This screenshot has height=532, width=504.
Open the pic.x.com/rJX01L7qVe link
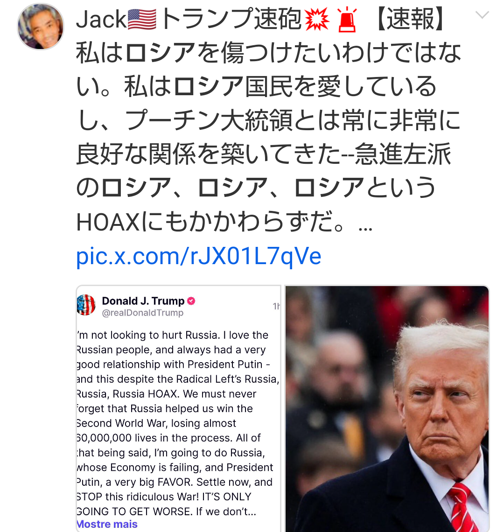click(198, 257)
